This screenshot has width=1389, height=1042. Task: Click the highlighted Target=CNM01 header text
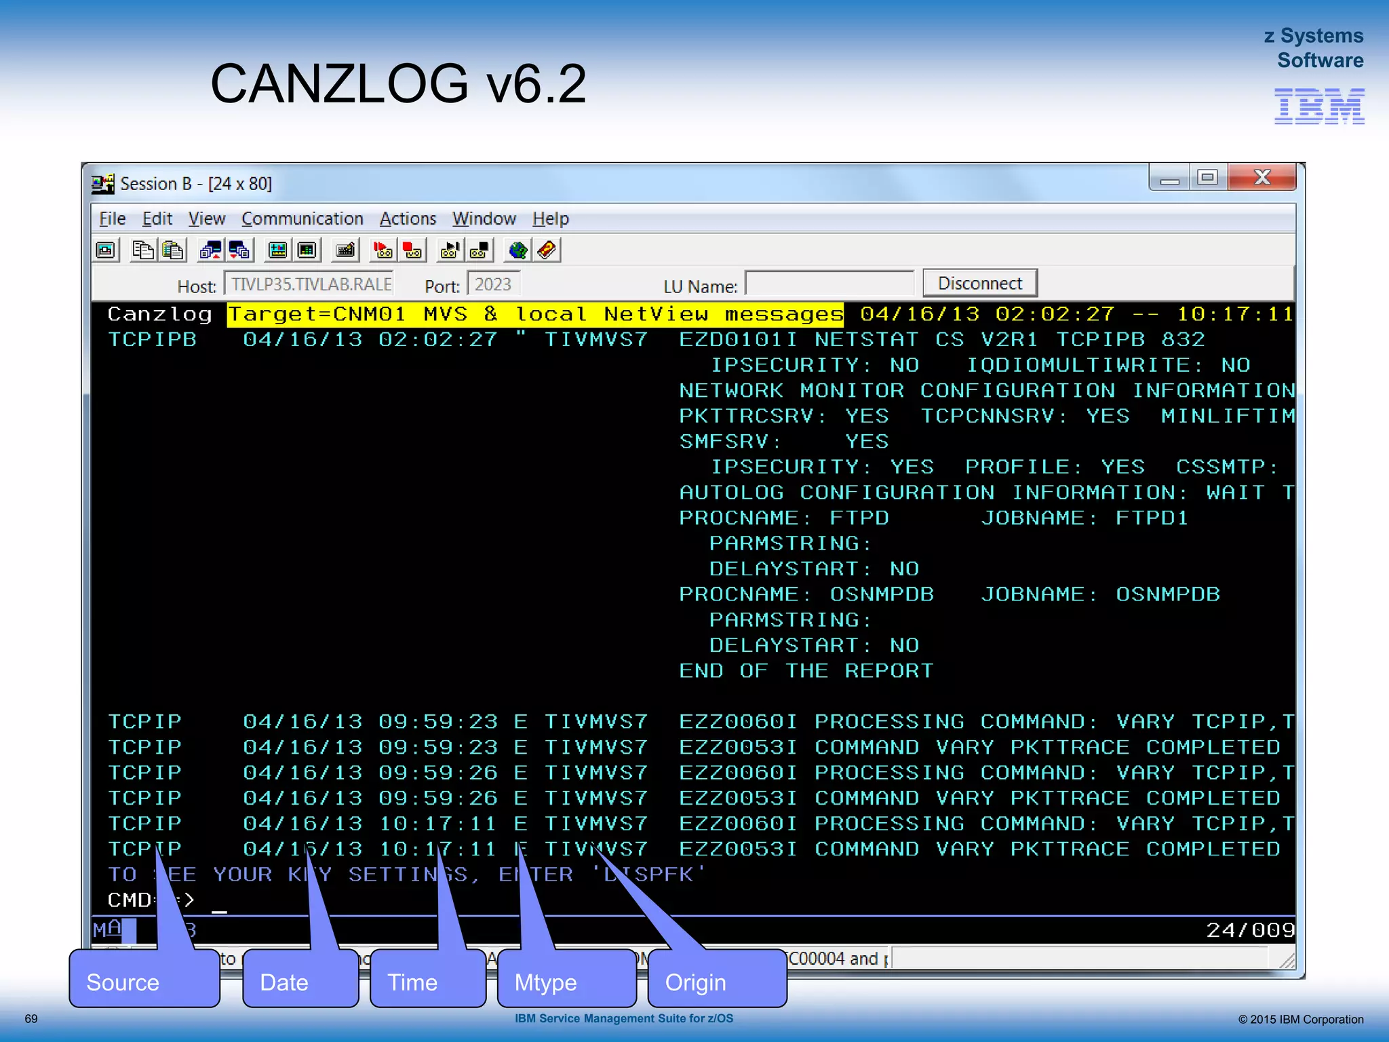[535, 314]
